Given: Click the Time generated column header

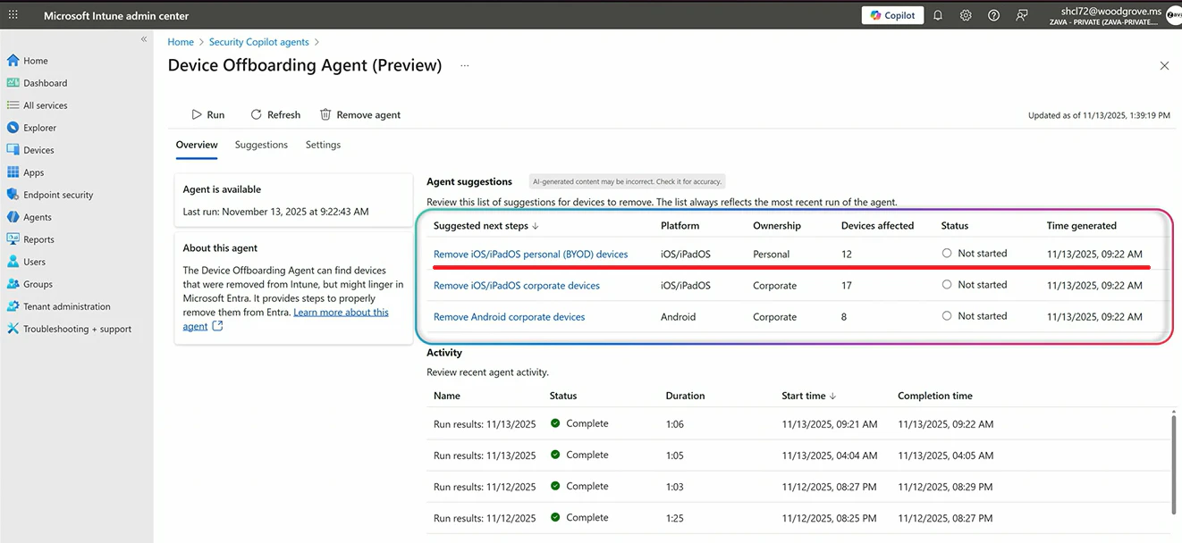Looking at the screenshot, I should 1082,226.
